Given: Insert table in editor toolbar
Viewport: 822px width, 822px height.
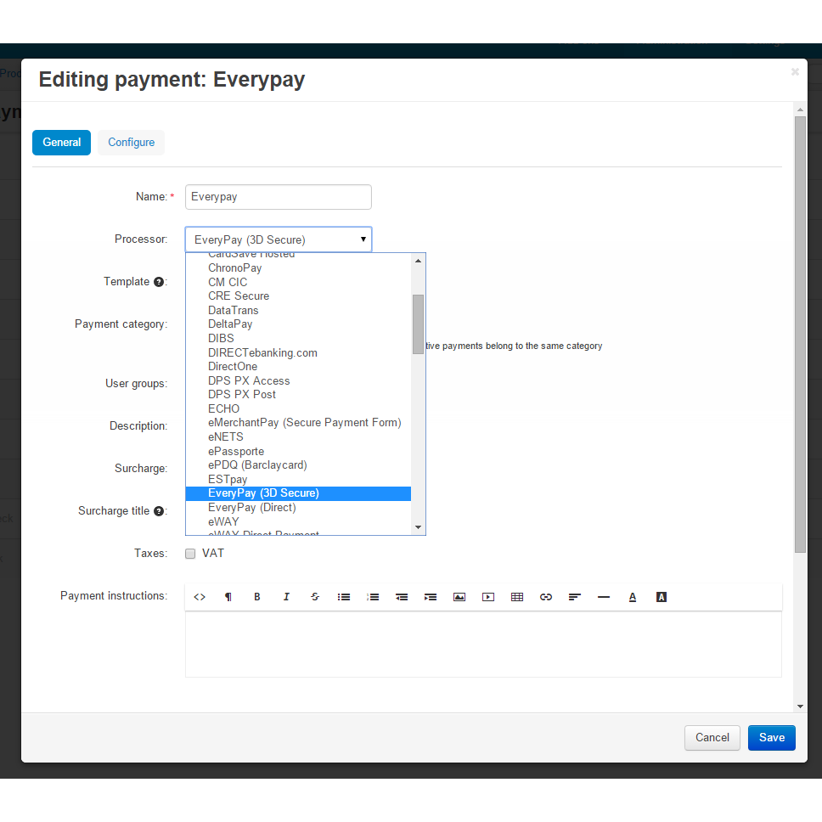Looking at the screenshot, I should (x=517, y=597).
